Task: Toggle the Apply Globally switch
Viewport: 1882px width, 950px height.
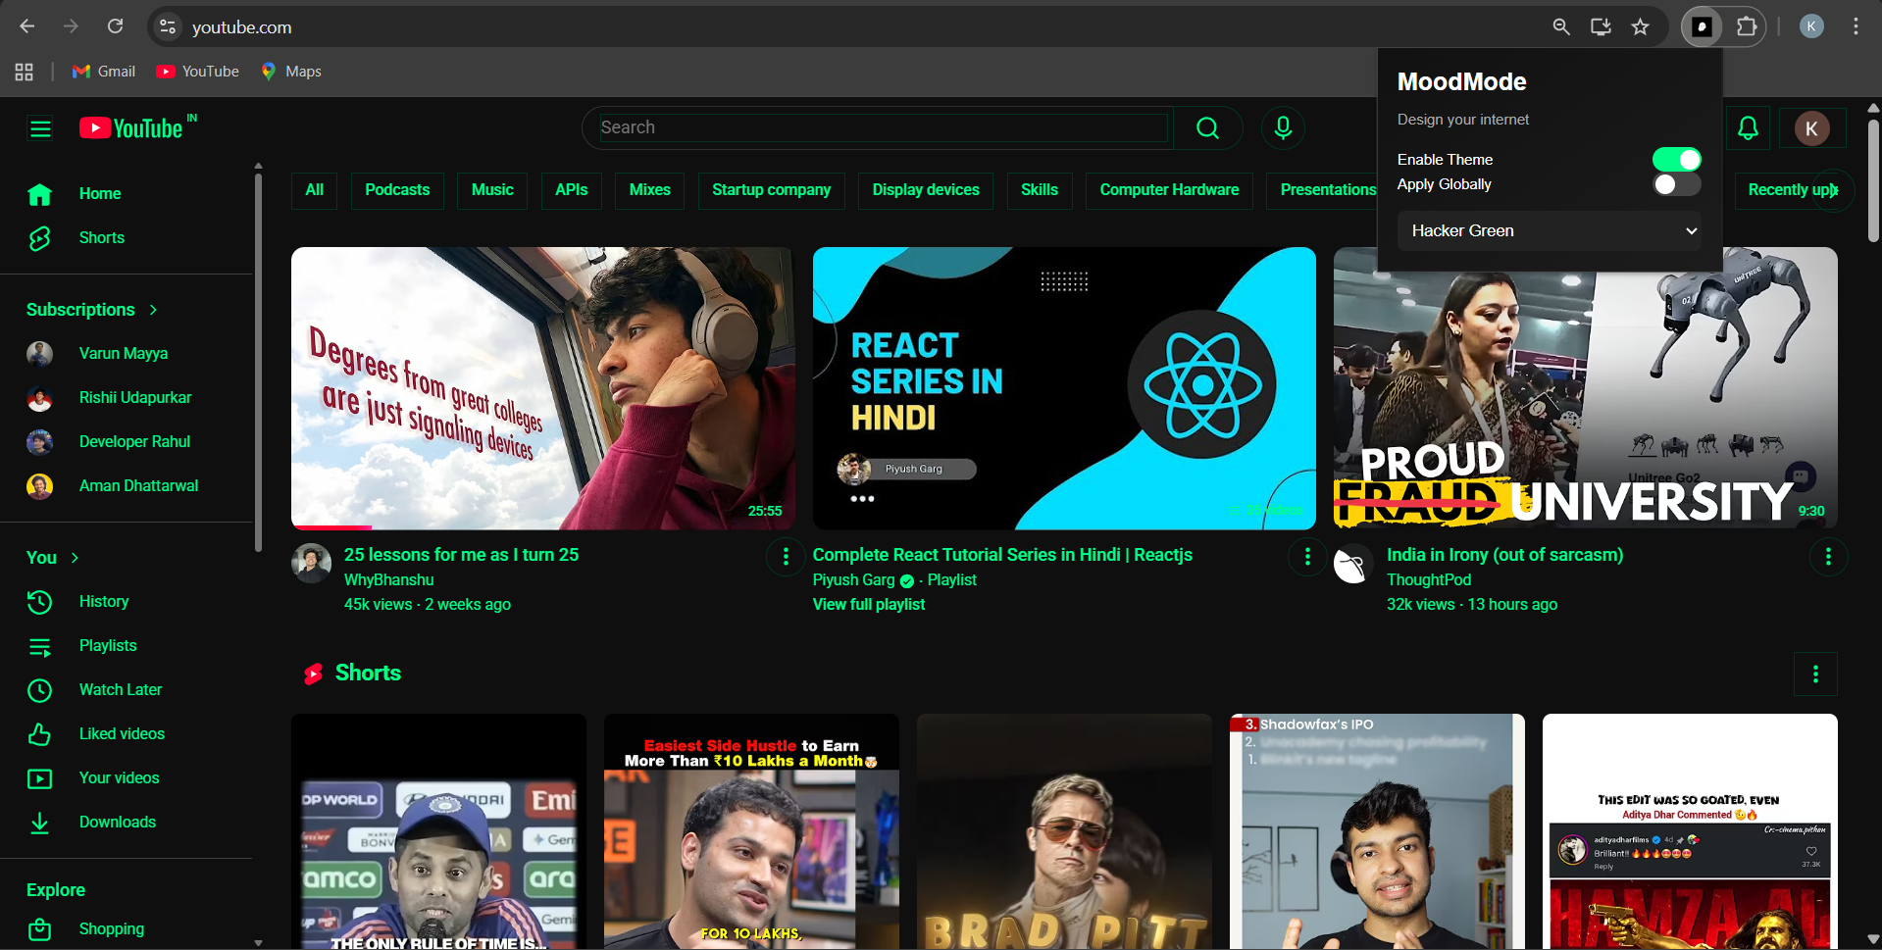Action: [x=1676, y=184]
